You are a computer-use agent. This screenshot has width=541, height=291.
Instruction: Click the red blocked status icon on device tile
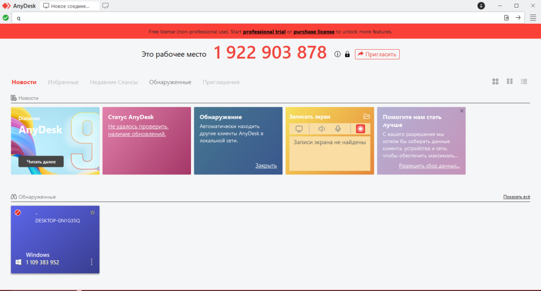click(18, 213)
